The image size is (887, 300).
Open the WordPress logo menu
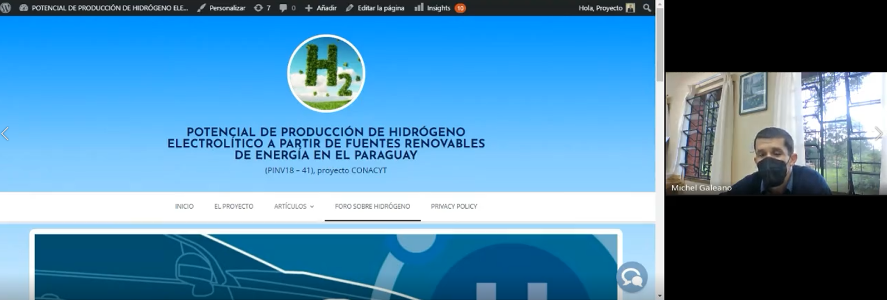point(6,8)
